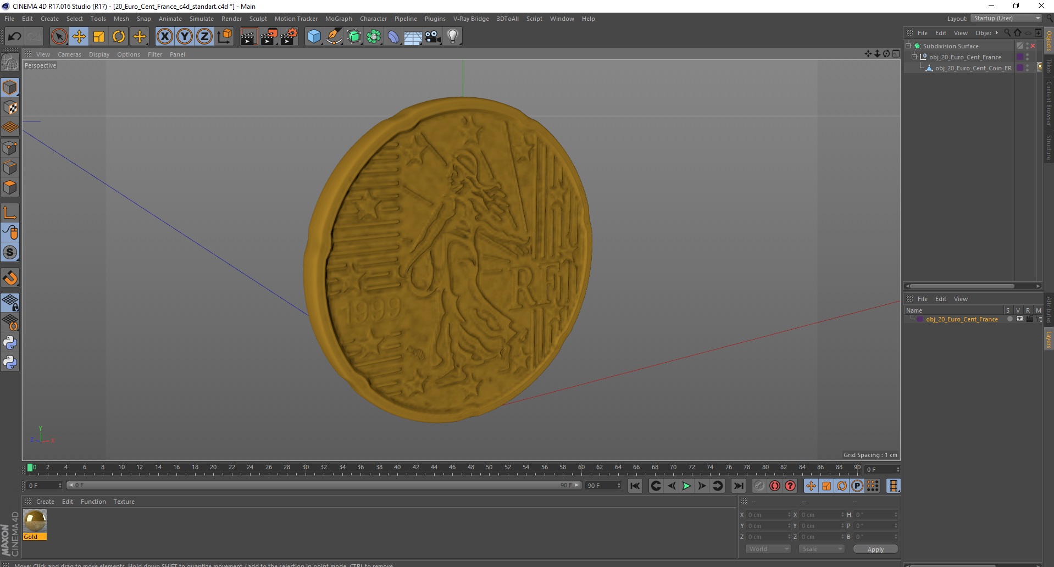Play the animation forward

coord(686,486)
